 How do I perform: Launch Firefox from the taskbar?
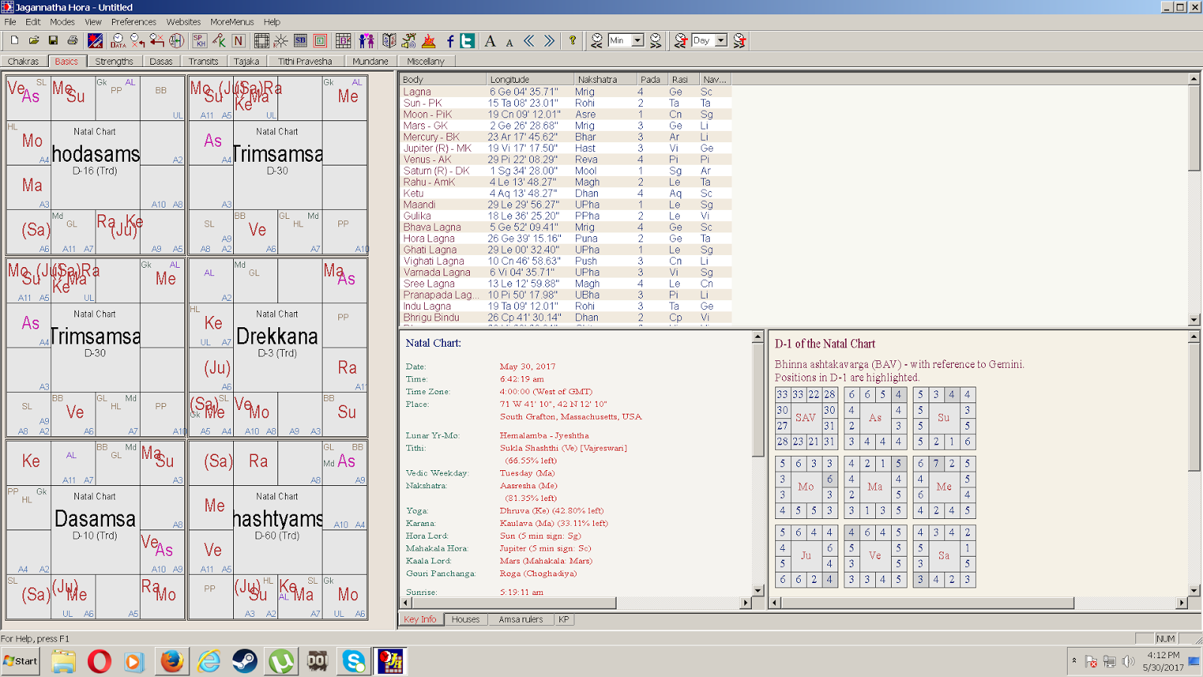coord(171,661)
